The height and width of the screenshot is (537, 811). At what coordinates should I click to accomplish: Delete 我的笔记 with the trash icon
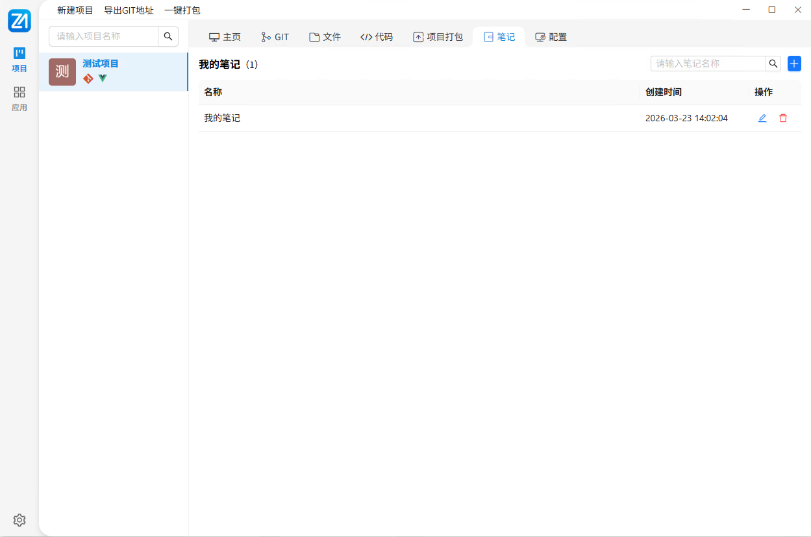coord(782,118)
